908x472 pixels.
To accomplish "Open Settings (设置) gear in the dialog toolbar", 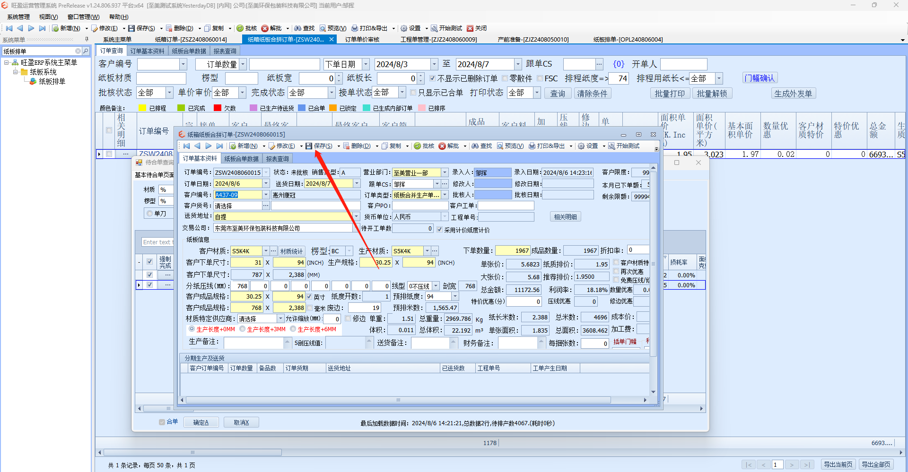I will click(581, 146).
